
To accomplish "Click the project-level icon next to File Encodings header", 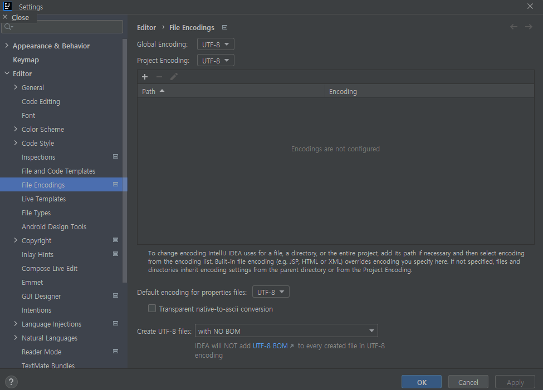I will click(225, 27).
